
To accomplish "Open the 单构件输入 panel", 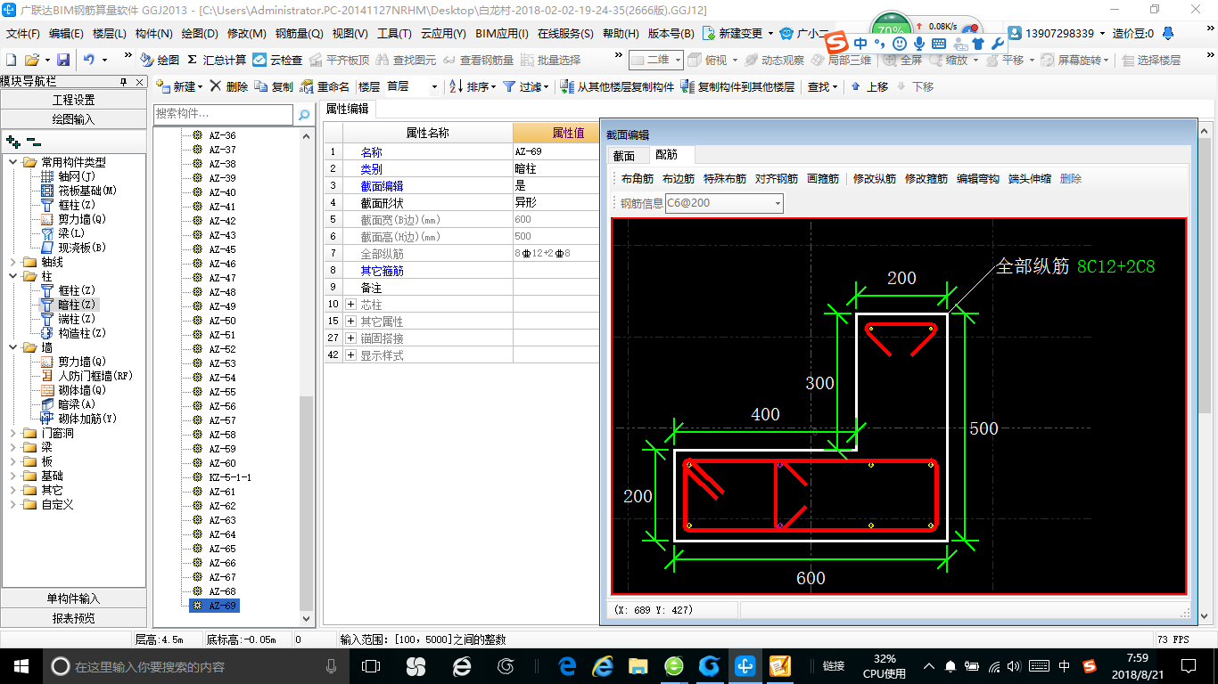I will pyautogui.click(x=74, y=598).
